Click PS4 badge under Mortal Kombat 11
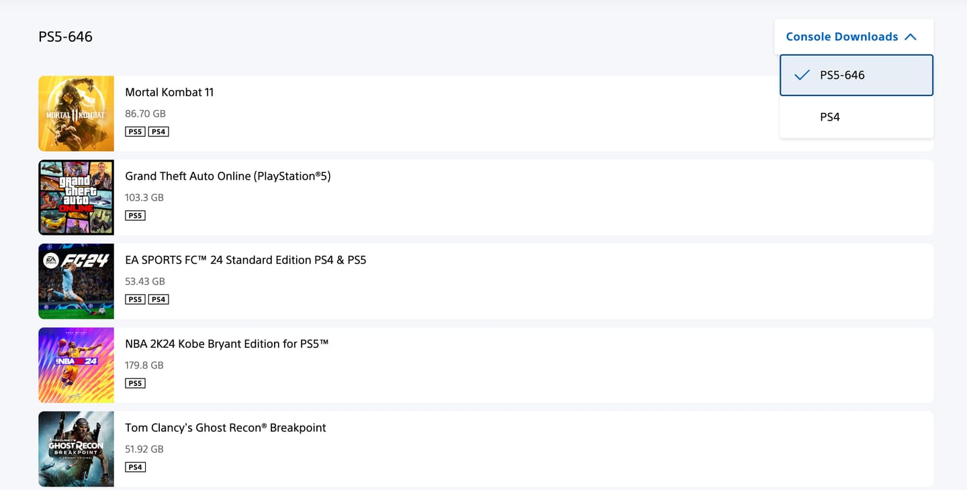967x490 pixels. pos(158,132)
